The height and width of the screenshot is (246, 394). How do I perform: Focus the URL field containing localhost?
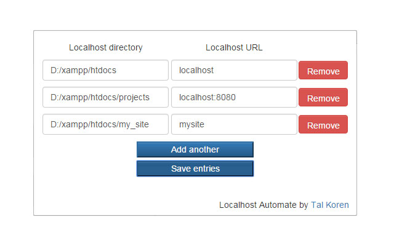click(x=234, y=70)
